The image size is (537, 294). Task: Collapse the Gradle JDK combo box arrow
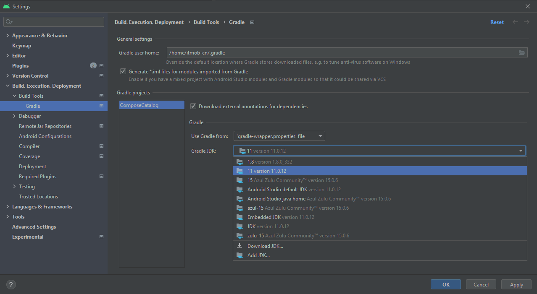pyautogui.click(x=521, y=151)
